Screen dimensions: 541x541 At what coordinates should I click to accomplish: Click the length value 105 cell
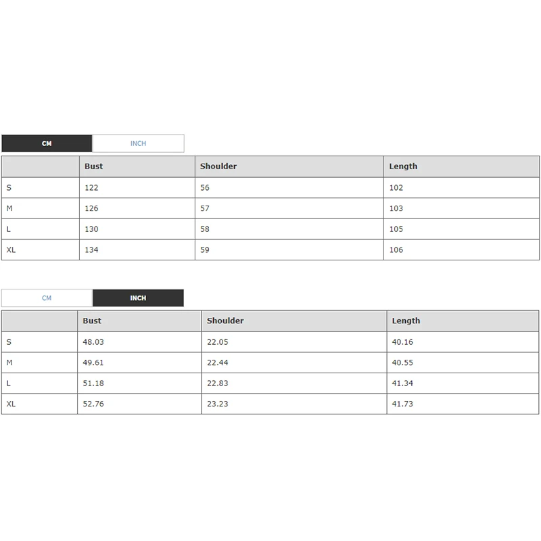pyautogui.click(x=396, y=229)
